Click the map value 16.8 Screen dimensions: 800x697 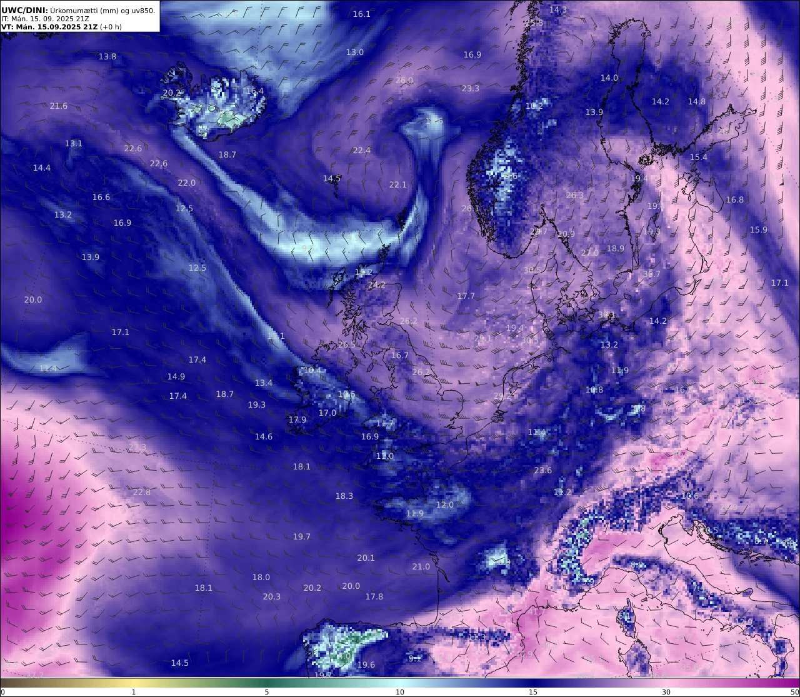click(735, 199)
